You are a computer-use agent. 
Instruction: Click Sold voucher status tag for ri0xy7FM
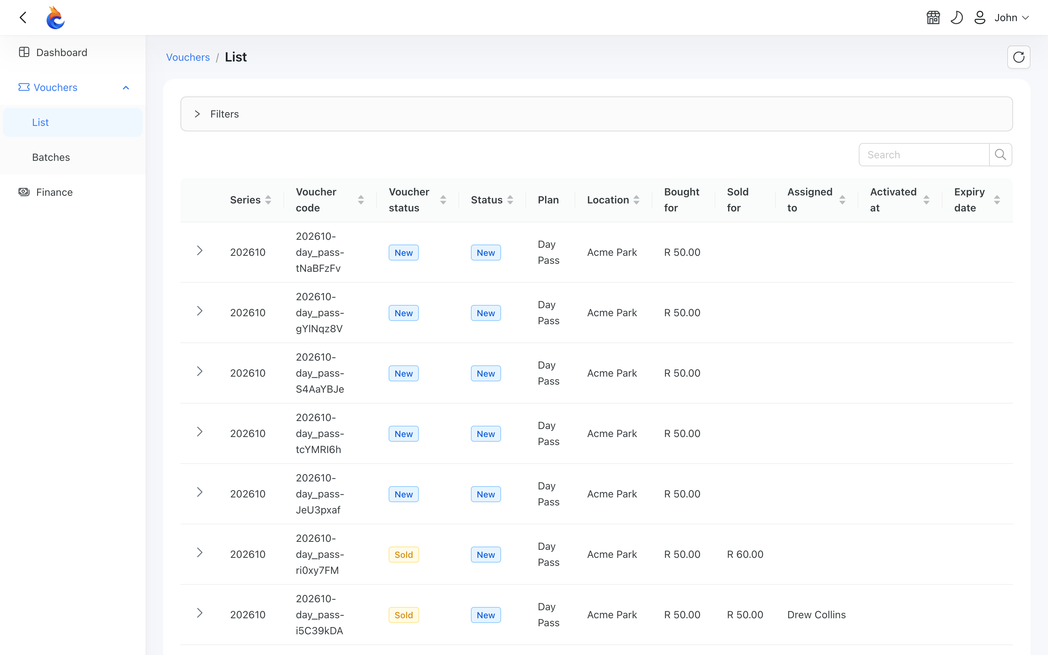pyautogui.click(x=404, y=555)
